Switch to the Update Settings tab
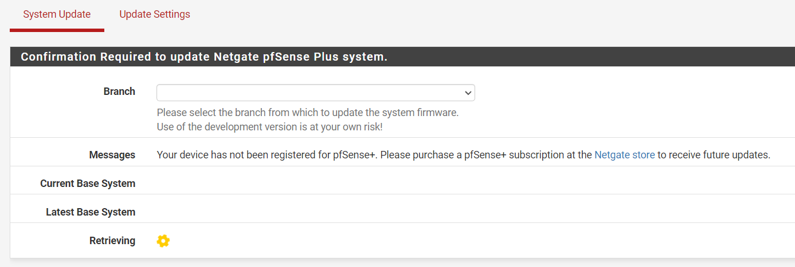 (155, 14)
